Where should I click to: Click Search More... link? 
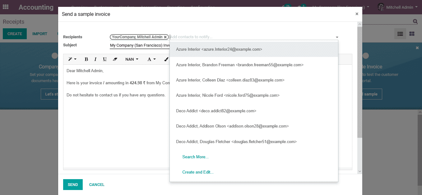pyautogui.click(x=195, y=157)
